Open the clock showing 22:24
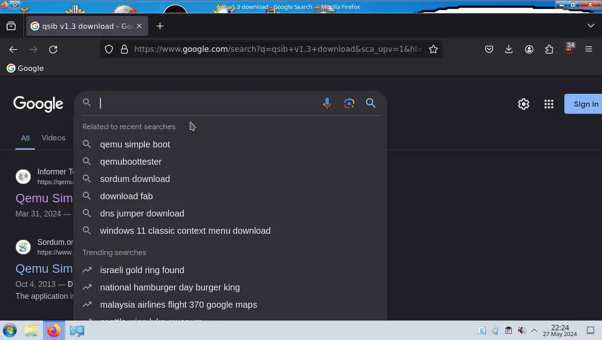Screen dimensions: 602x340 tap(560, 330)
